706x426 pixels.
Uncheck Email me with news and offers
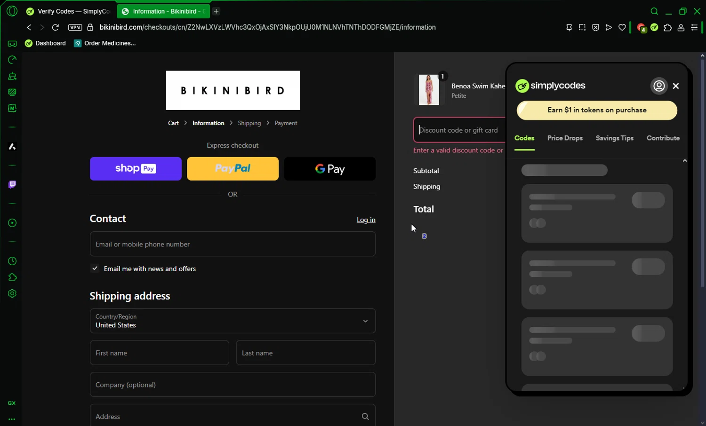(95, 268)
